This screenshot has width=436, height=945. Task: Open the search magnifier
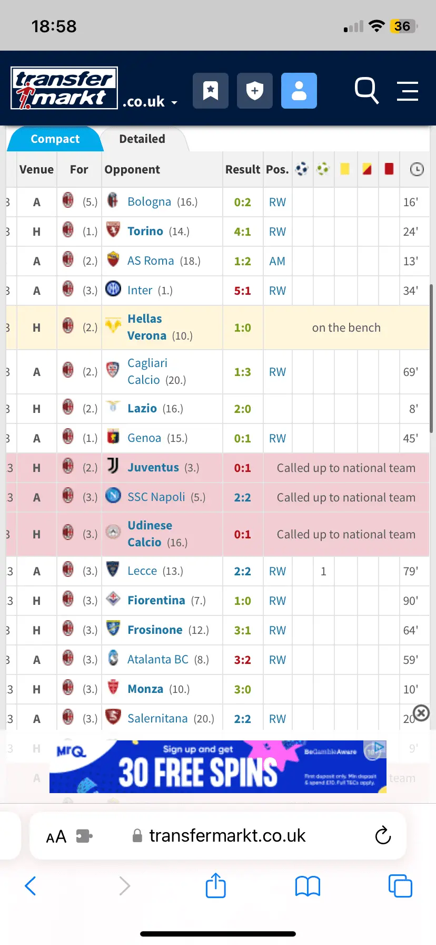click(x=366, y=91)
